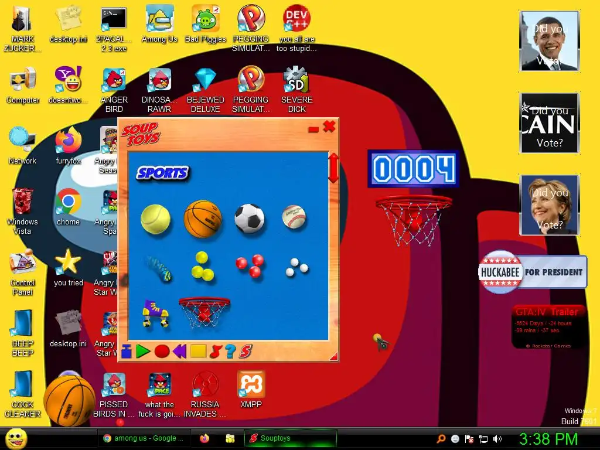Select the BEJEWED DELUXE diamond icon
The image size is (600, 450).
tap(206, 90)
